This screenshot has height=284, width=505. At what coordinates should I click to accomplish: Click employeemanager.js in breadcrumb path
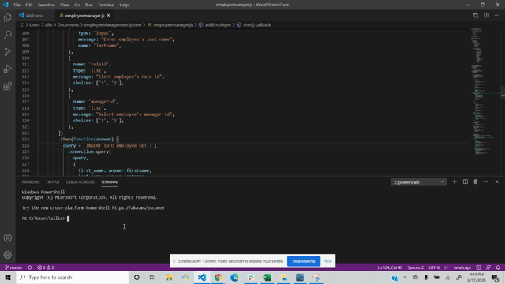[173, 24]
